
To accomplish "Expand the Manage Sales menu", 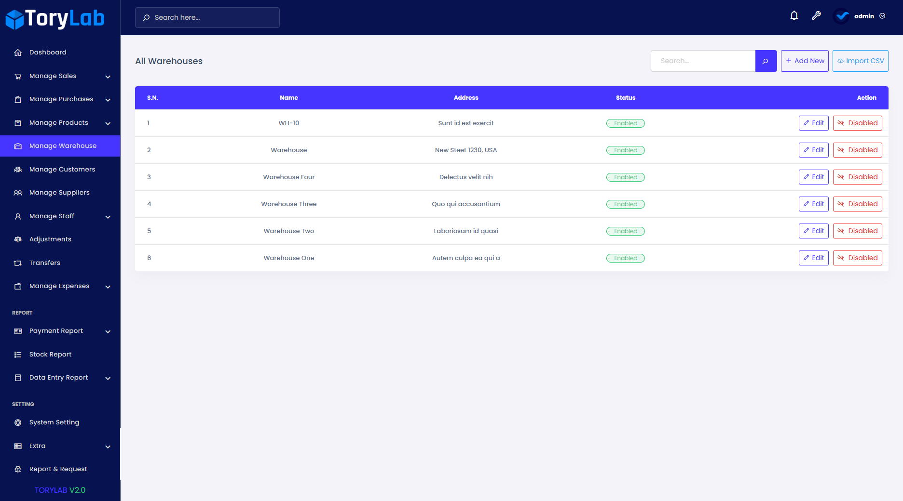I will point(53,76).
